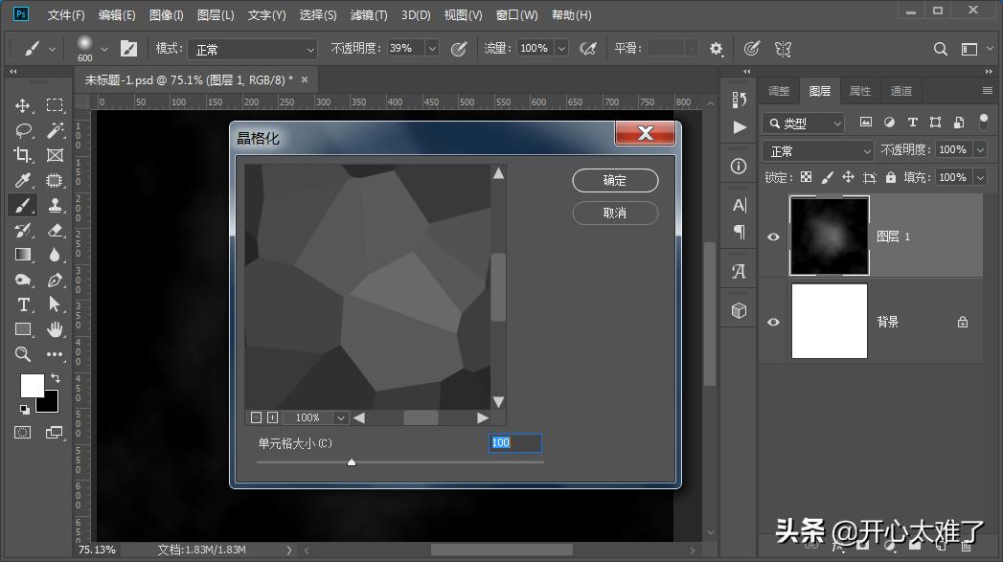Select the Horizontal Type tool
The height and width of the screenshot is (562, 1003).
click(23, 304)
